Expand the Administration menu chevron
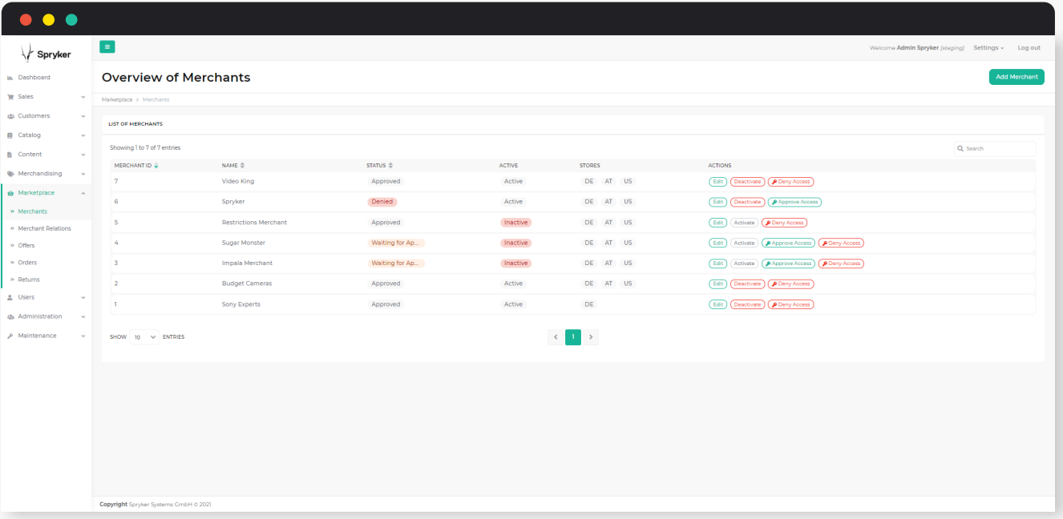Screen dimensions: 1063x519 click(83, 316)
